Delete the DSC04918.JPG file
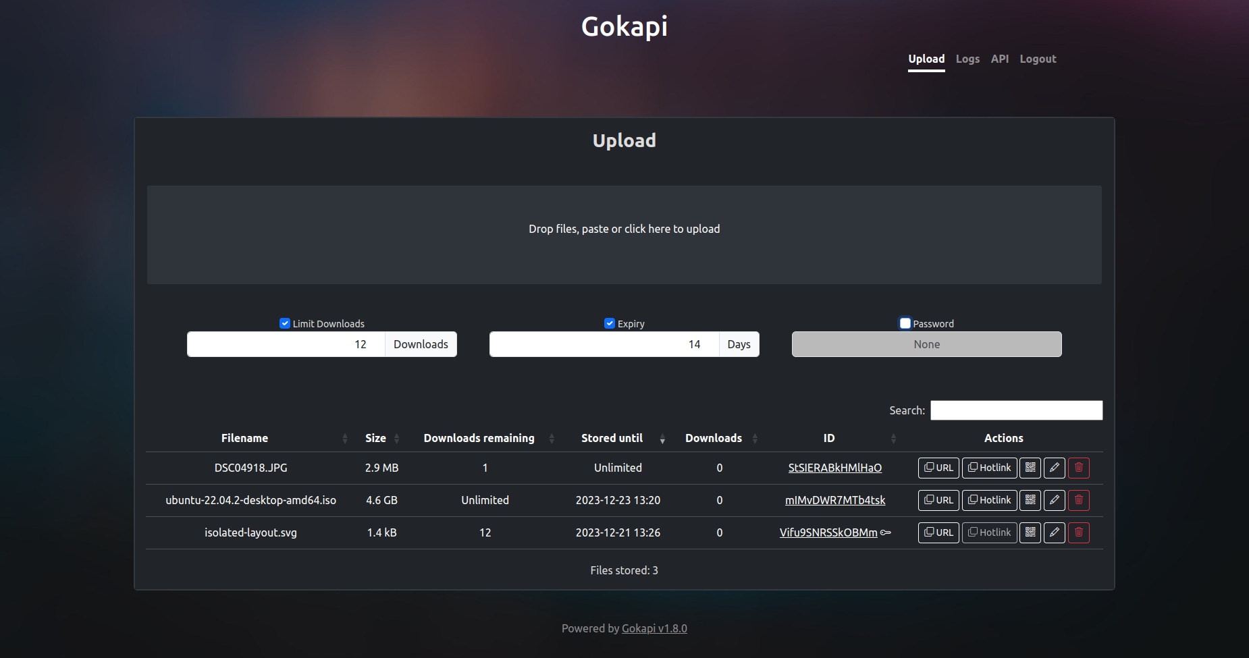 [x=1079, y=468]
